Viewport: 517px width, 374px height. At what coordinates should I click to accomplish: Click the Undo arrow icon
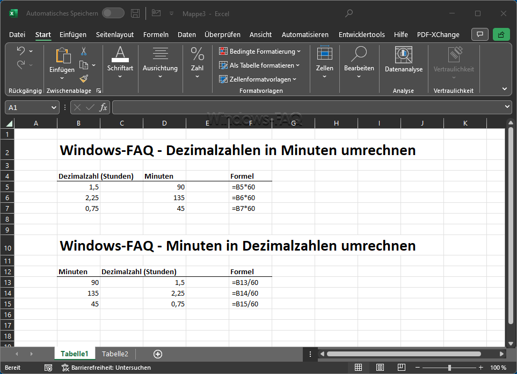coord(21,51)
